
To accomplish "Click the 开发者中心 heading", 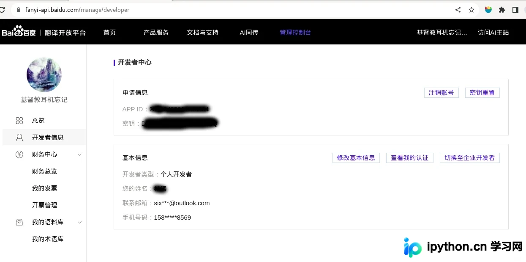I will pyautogui.click(x=134, y=63).
